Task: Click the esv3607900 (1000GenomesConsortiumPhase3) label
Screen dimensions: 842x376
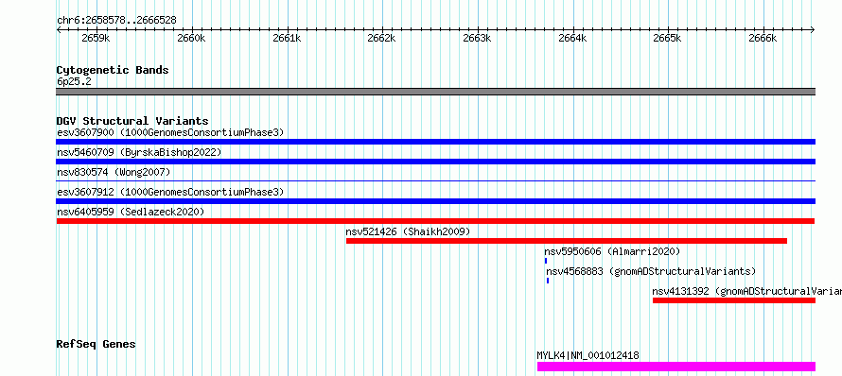Action: [170, 132]
